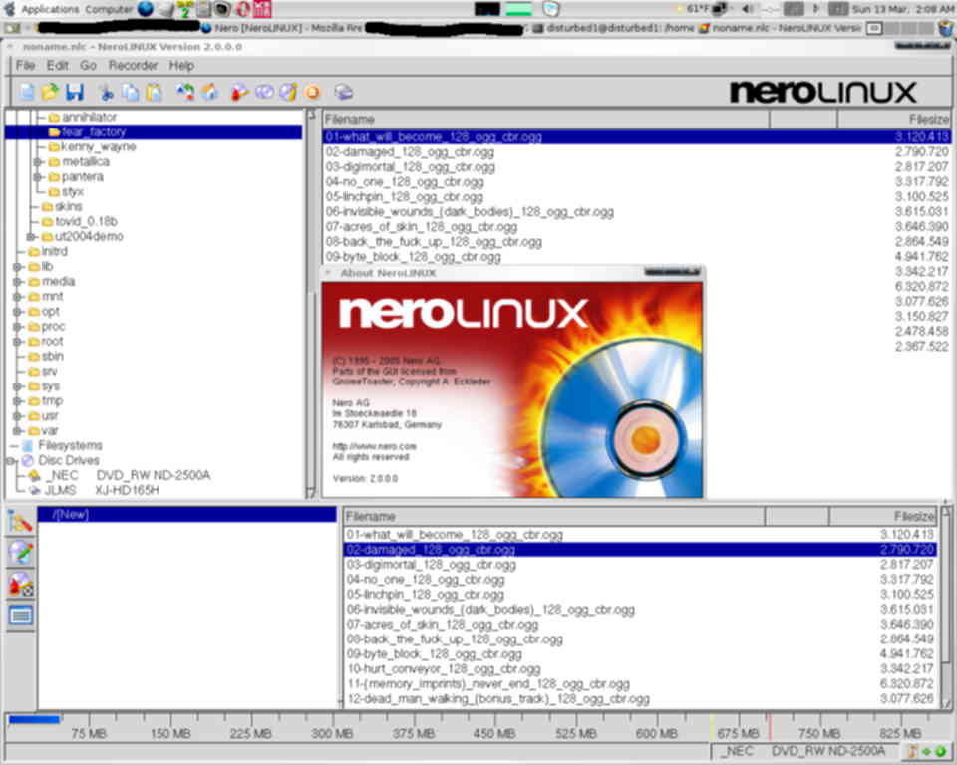Click the recorder drive toolbar icon
This screenshot has height=765, width=957.
[344, 92]
